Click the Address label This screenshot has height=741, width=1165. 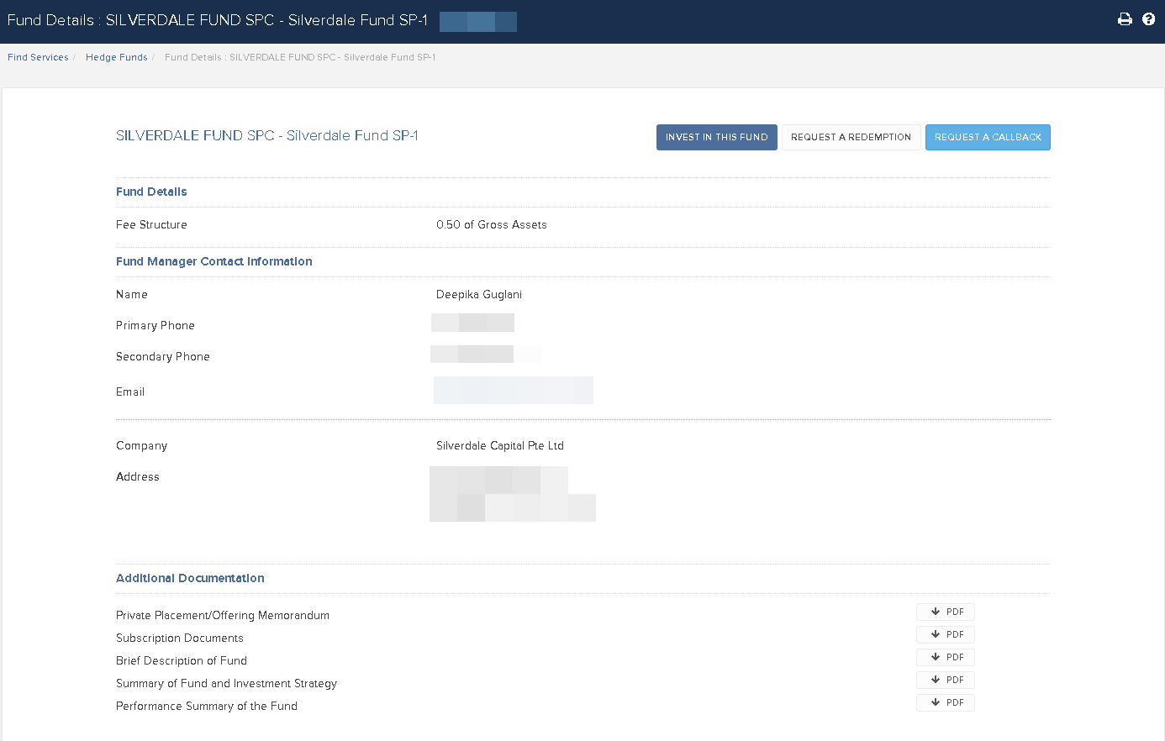click(x=138, y=476)
